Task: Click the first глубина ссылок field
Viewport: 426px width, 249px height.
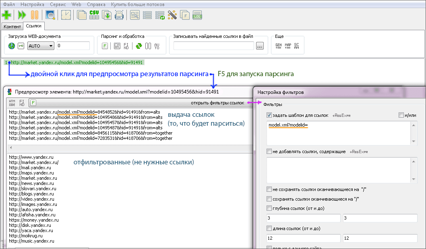Action: coord(304,218)
